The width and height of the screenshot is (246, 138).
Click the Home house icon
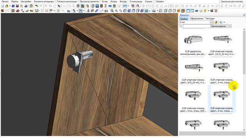coord(31,6)
